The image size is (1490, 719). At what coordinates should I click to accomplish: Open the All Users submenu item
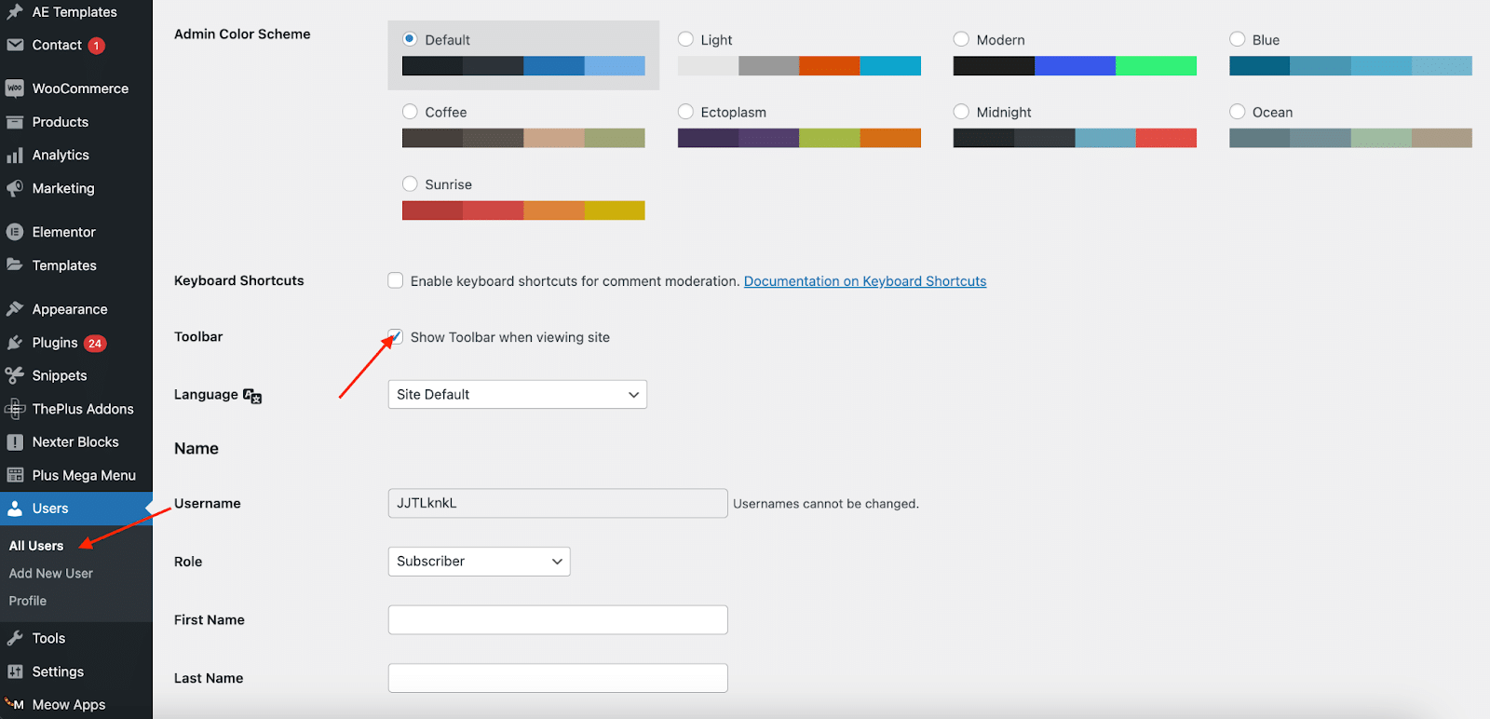tap(36, 546)
